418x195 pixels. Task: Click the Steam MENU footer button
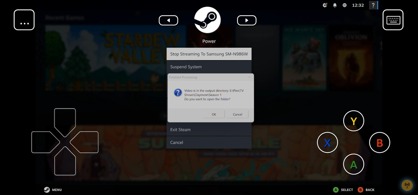pyautogui.click(x=53, y=190)
